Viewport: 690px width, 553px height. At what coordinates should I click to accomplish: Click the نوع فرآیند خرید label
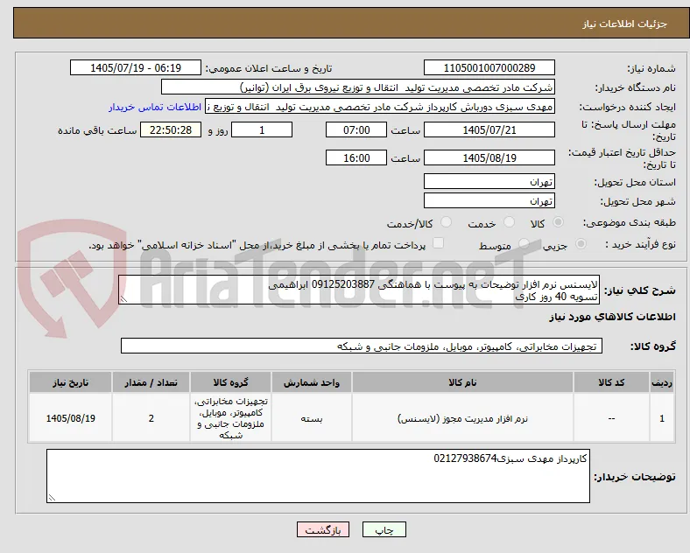[x=641, y=244]
